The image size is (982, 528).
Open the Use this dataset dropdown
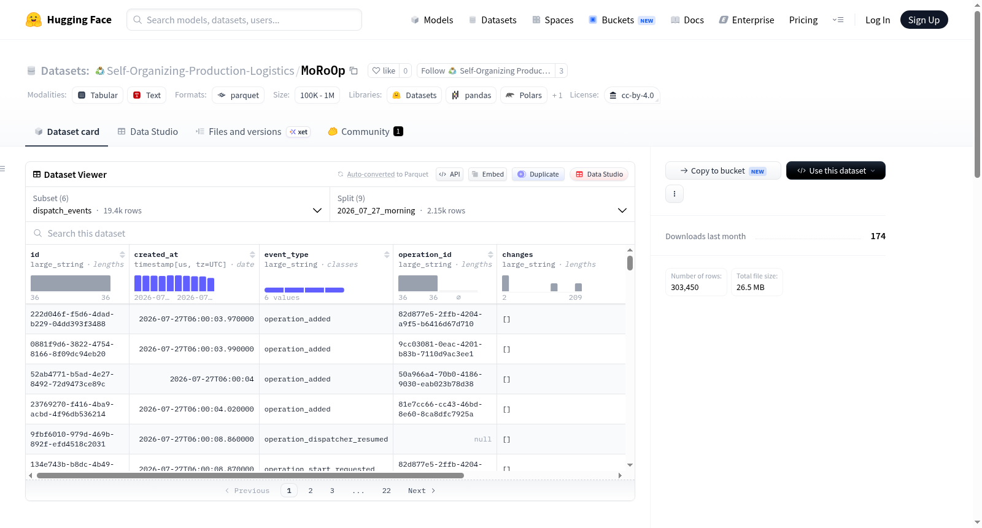pos(836,170)
